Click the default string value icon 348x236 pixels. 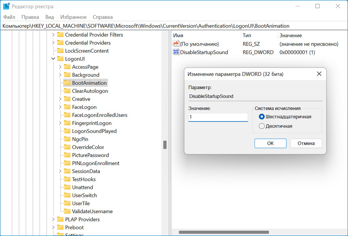click(x=176, y=44)
